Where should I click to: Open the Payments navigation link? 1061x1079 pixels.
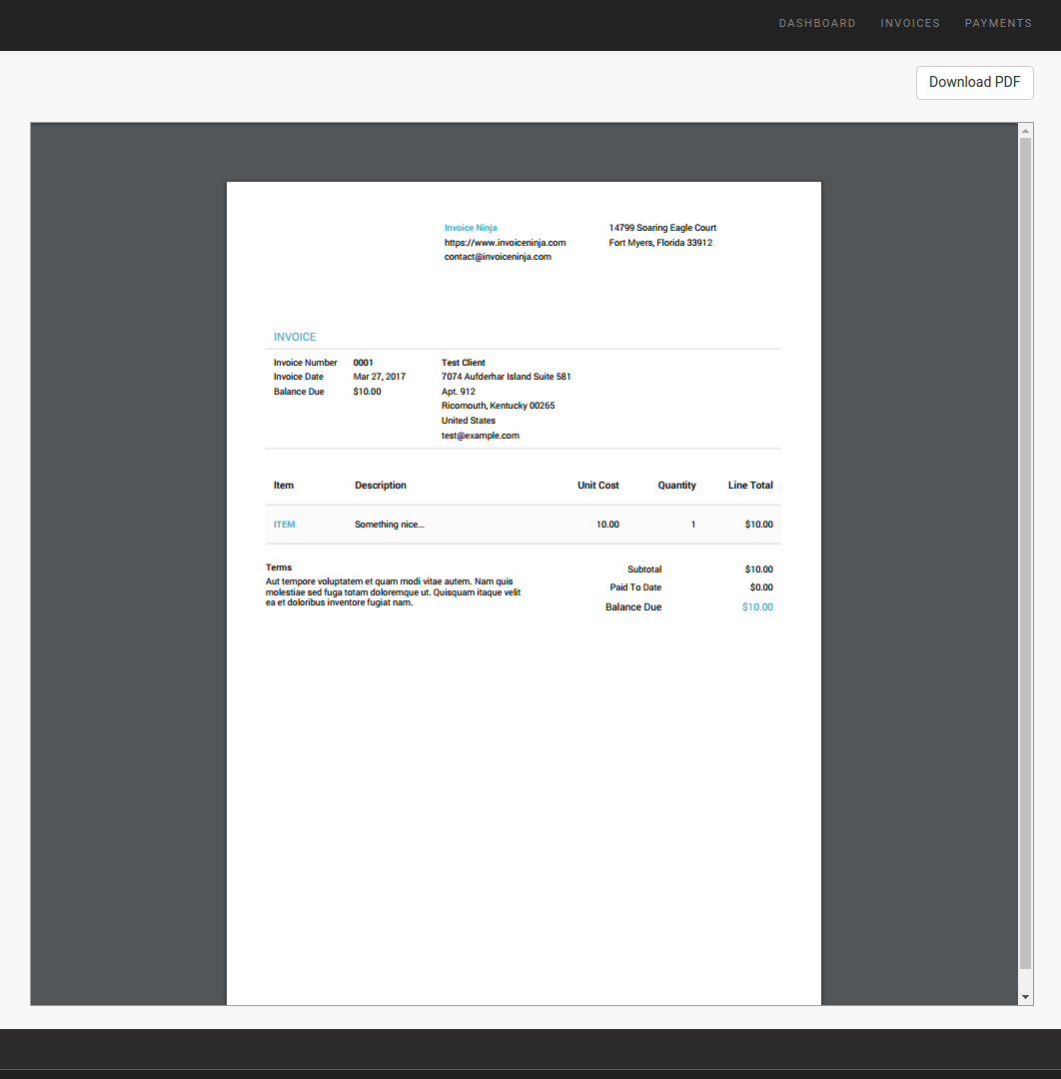(x=997, y=23)
